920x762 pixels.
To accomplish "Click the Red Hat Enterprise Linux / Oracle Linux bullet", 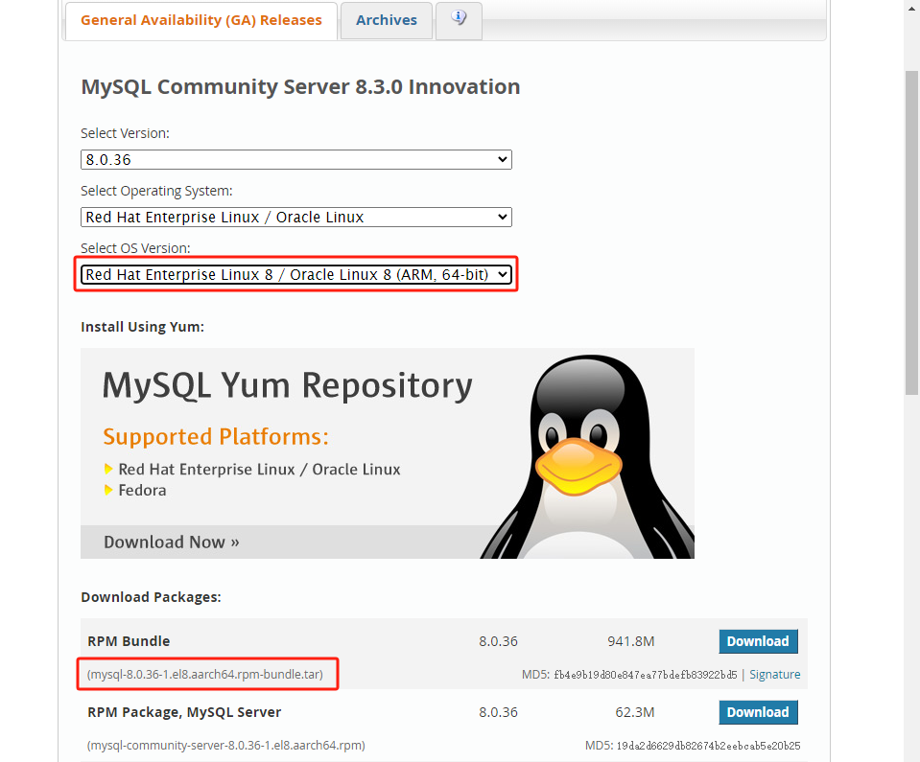I will 259,470.
